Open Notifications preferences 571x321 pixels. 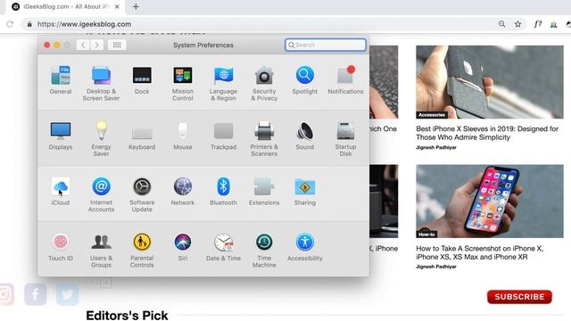point(345,80)
